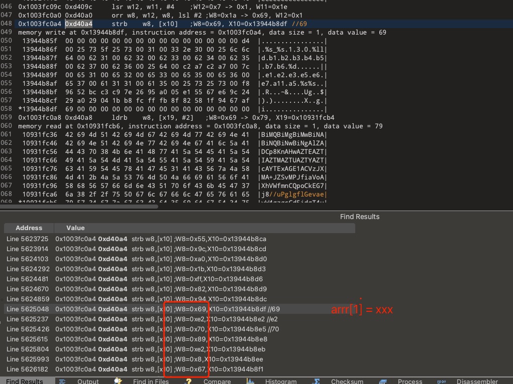The width and height of the screenshot is (513, 384).
Task: Select result row Line 5623914
Action: pos(179,249)
